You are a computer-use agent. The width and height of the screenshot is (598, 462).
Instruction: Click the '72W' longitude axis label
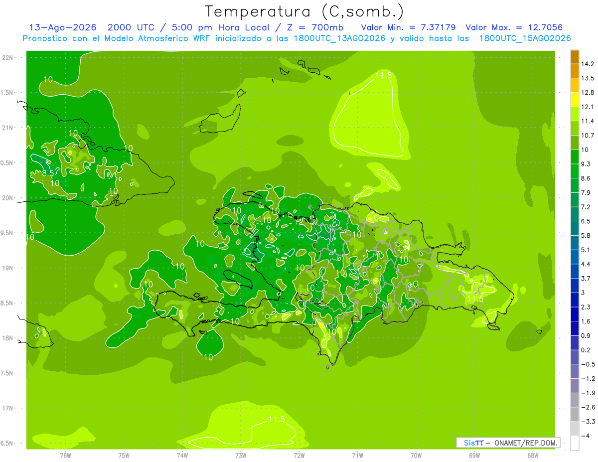coord(299,455)
